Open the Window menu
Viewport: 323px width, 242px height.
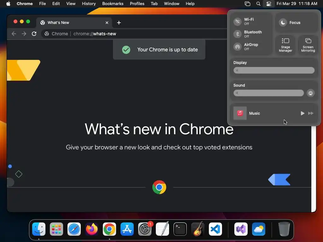172,4
